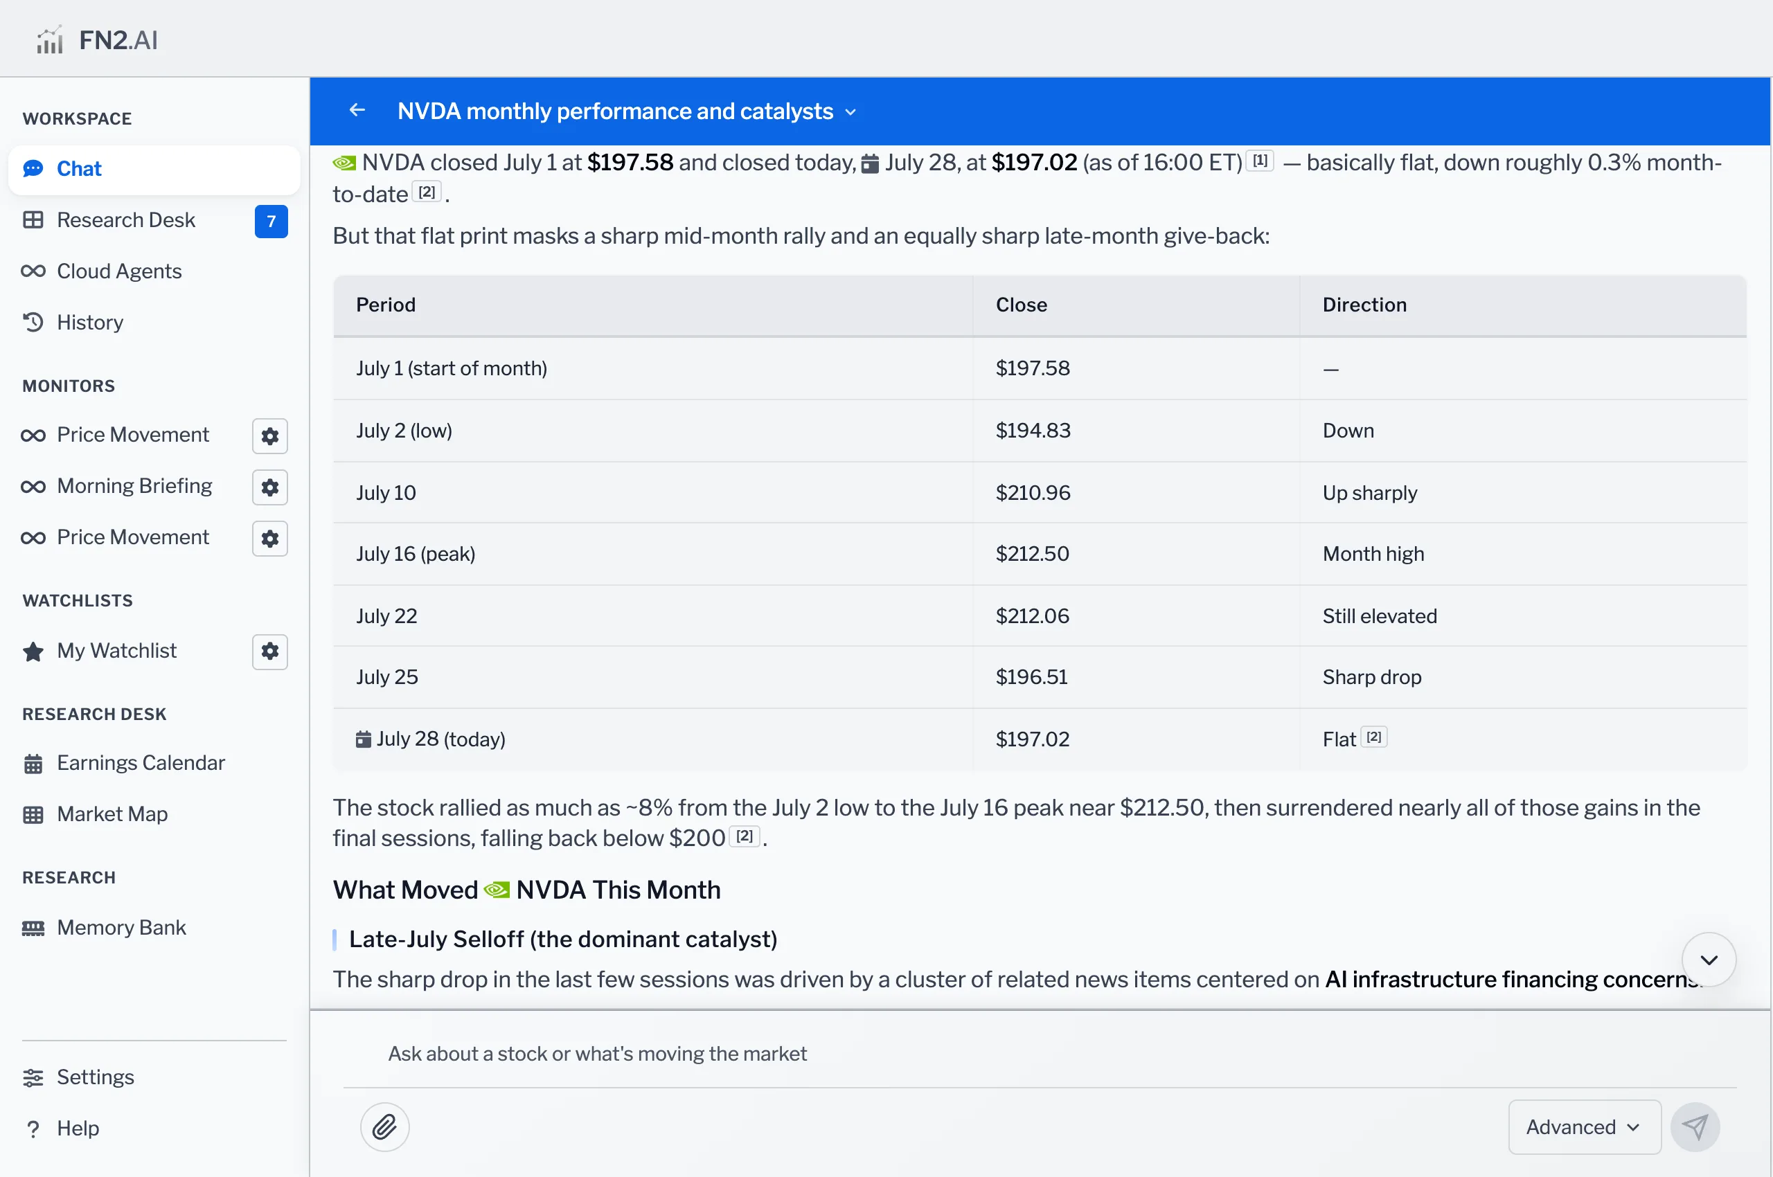Attach a file with the paperclip button
Image resolution: width=1773 pixels, height=1177 pixels.
click(384, 1126)
